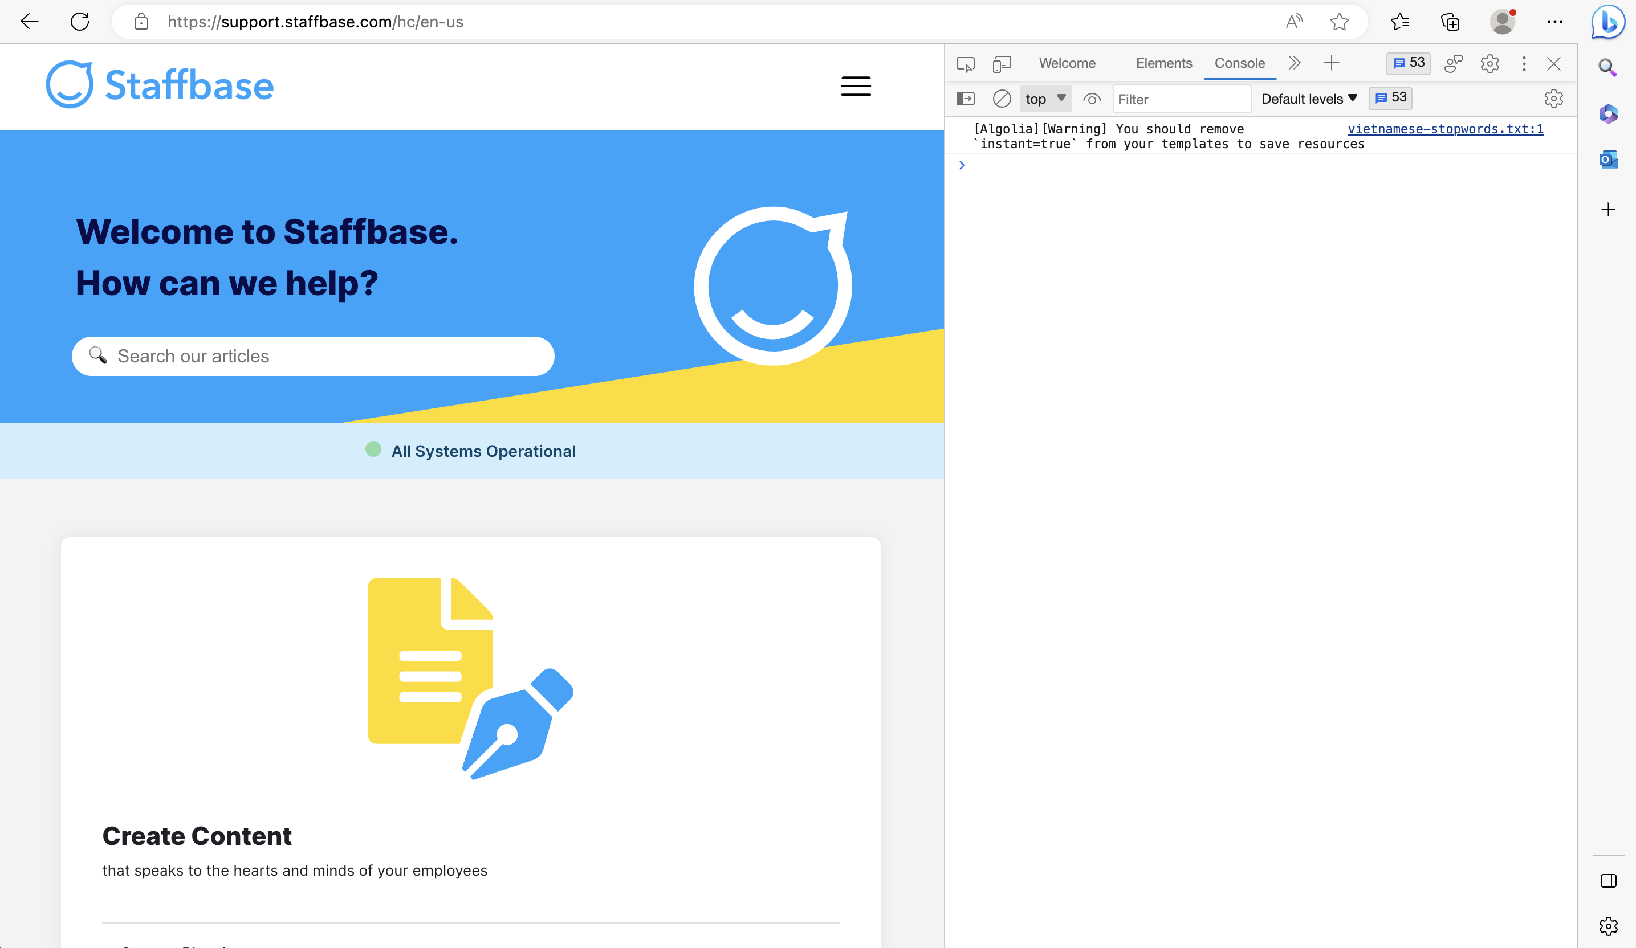Open Customize and control DevTools menu
This screenshot has width=1636, height=948.
pos(1524,64)
